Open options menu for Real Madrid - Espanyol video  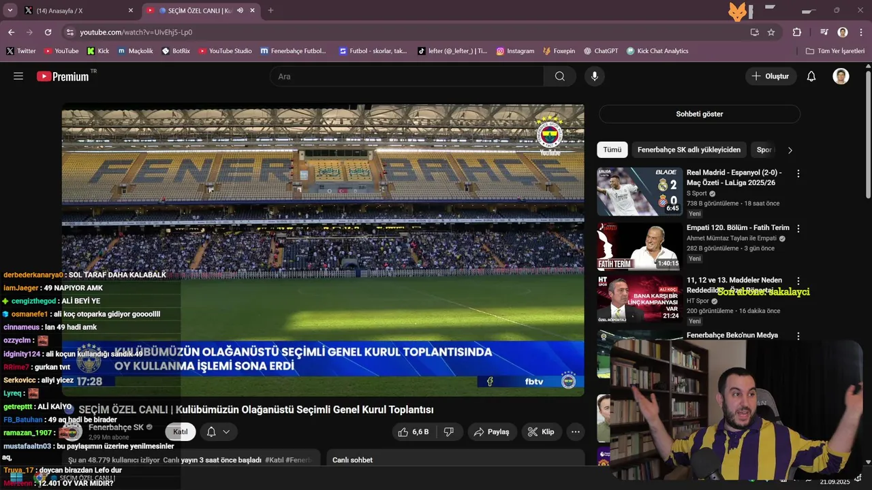[798, 174]
